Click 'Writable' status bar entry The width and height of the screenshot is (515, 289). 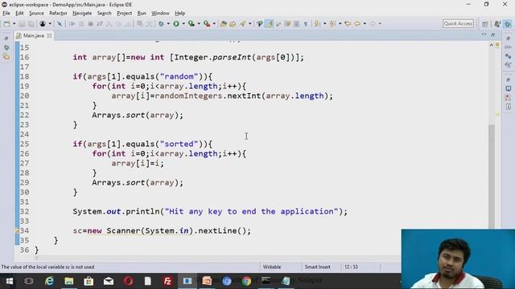(272, 267)
